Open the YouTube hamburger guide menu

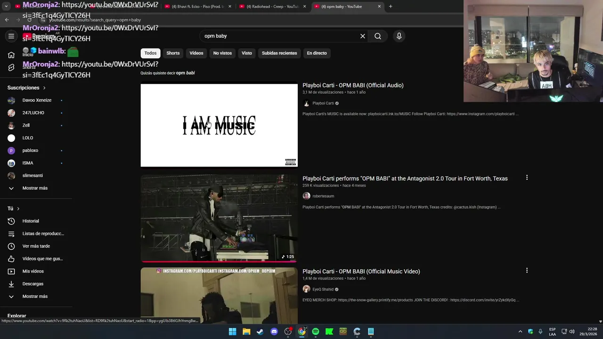pos(11,36)
